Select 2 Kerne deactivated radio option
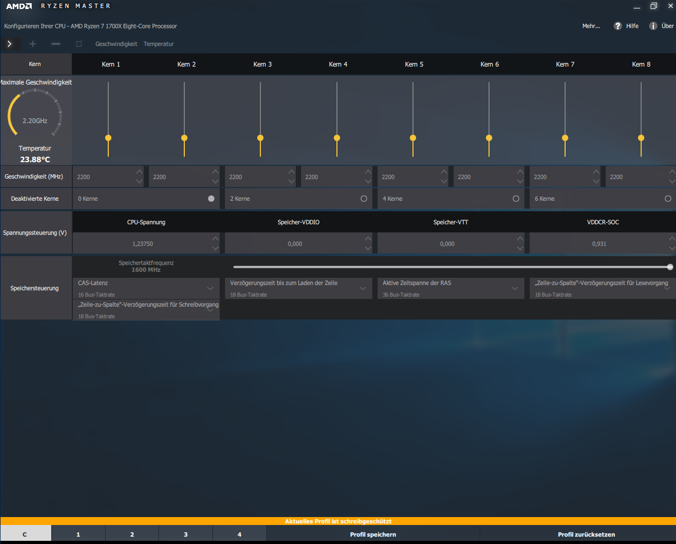The width and height of the screenshot is (676, 544). click(x=364, y=199)
